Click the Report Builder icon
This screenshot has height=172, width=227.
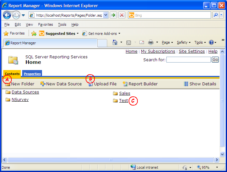point(125,84)
